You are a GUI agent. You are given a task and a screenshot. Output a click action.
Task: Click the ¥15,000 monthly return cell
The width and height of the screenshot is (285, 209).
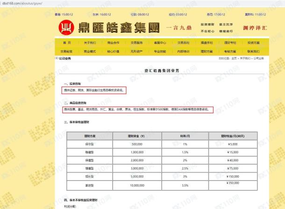coord(233,152)
